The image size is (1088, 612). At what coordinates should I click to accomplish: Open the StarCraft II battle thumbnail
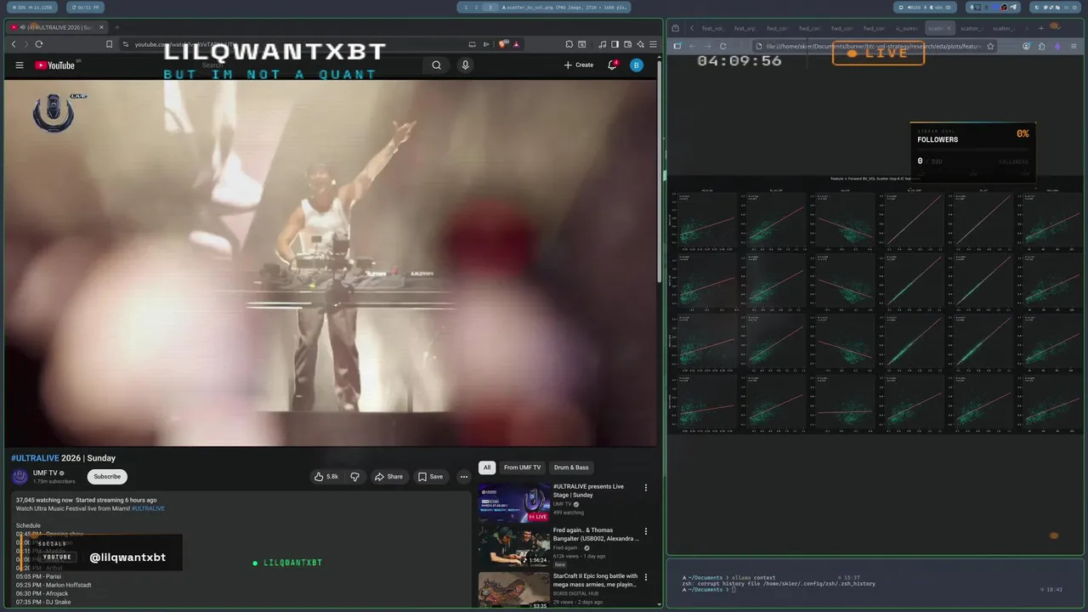pos(513,590)
